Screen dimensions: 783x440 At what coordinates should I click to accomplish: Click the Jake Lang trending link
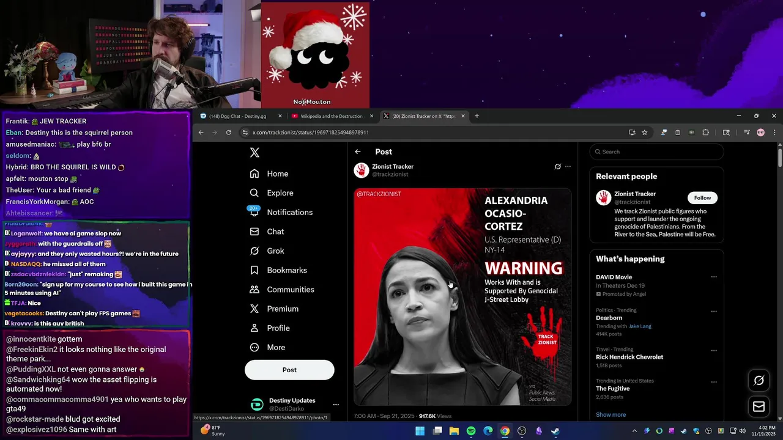pyautogui.click(x=640, y=326)
